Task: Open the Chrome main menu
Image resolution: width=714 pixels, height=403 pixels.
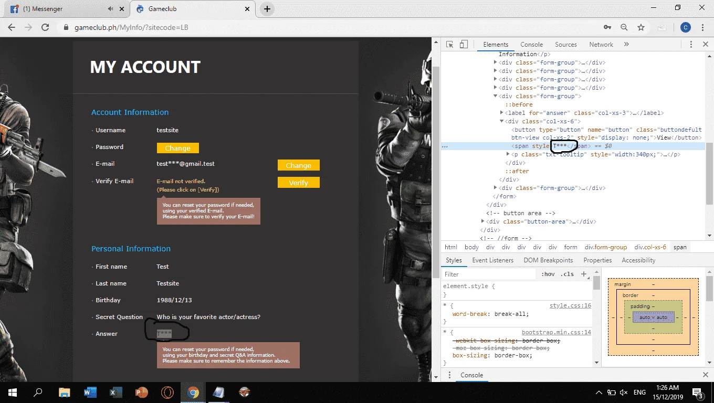Action: pos(703,27)
